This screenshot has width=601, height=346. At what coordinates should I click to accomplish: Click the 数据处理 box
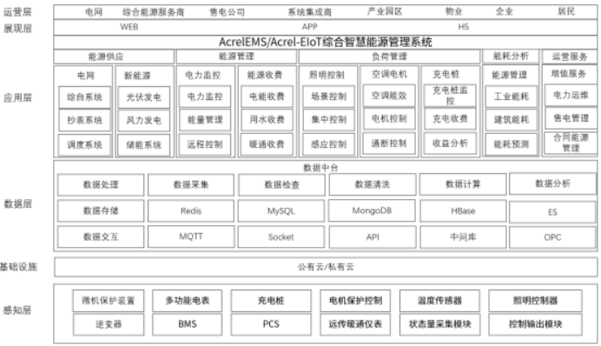point(101,185)
